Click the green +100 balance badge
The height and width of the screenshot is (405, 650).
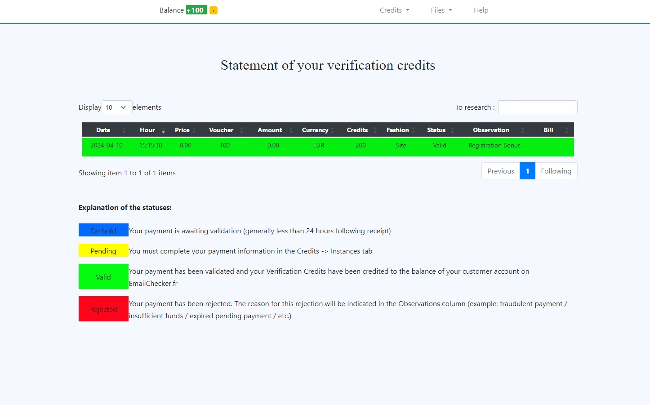click(196, 10)
